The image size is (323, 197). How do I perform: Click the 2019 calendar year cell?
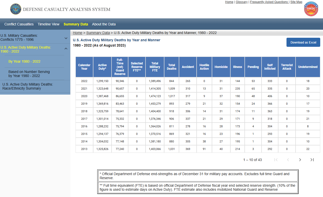click(x=84, y=104)
